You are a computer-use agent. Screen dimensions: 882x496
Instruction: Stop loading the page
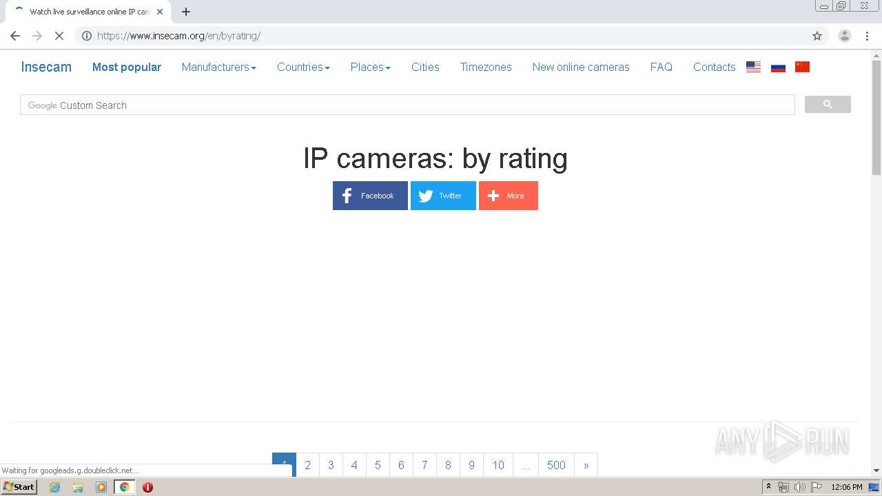(59, 36)
